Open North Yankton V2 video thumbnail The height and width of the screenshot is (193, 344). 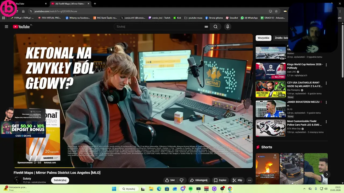(271, 53)
